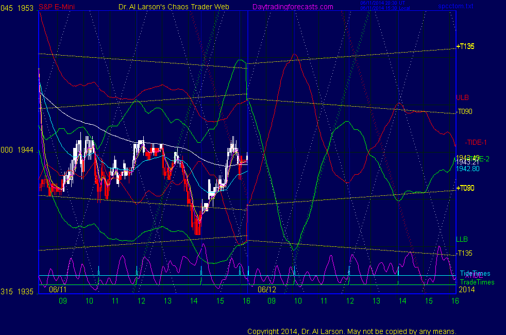The image size is (506, 335).
Task: Select the ULB upper band label
Action: [462, 97]
